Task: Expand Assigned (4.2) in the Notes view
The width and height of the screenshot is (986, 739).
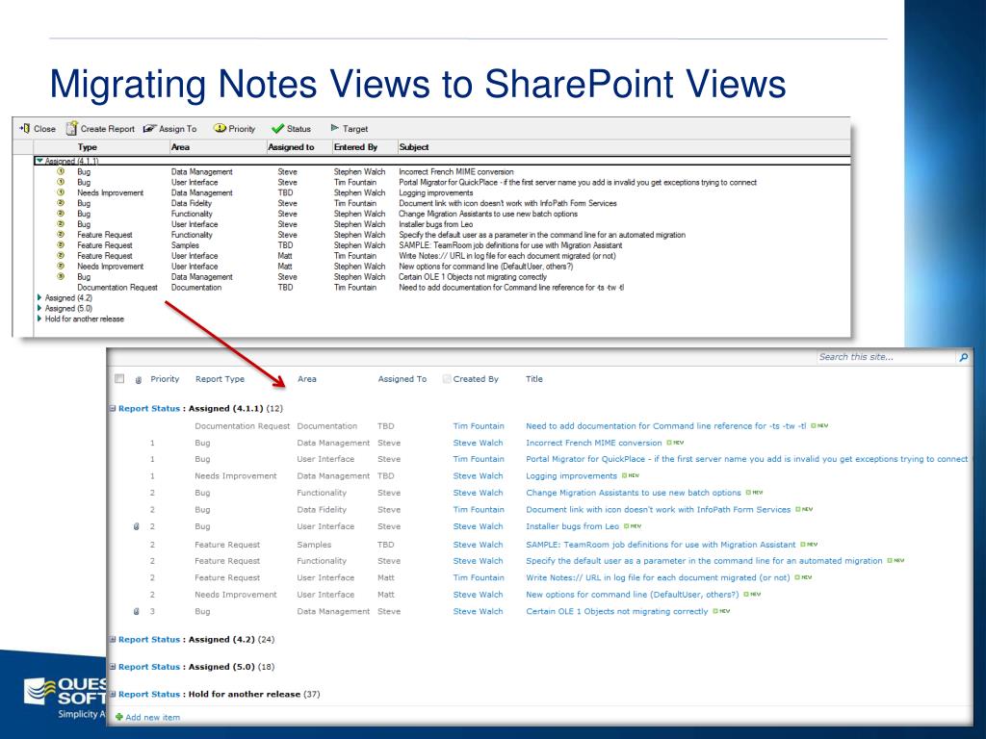Action: coord(39,298)
